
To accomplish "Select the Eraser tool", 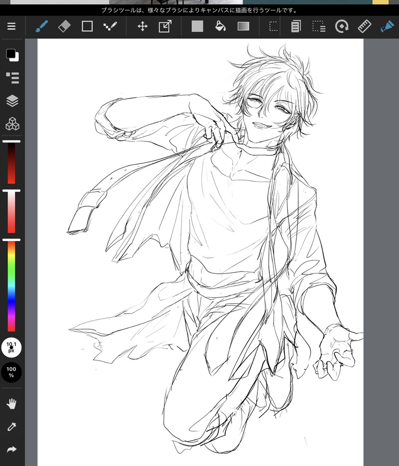I will pos(64,26).
